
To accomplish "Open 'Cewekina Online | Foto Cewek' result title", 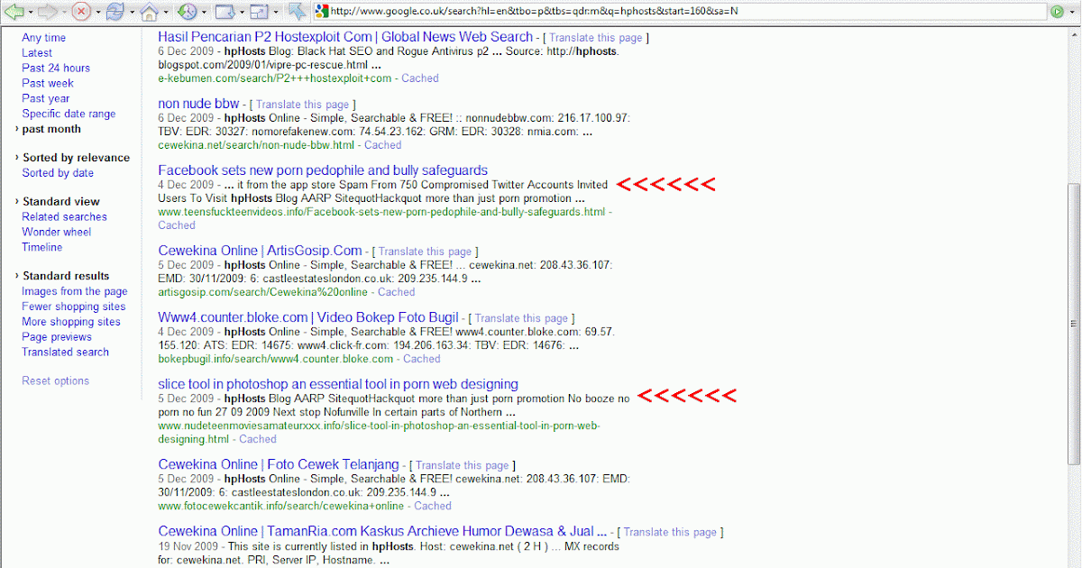I will tap(279, 464).
